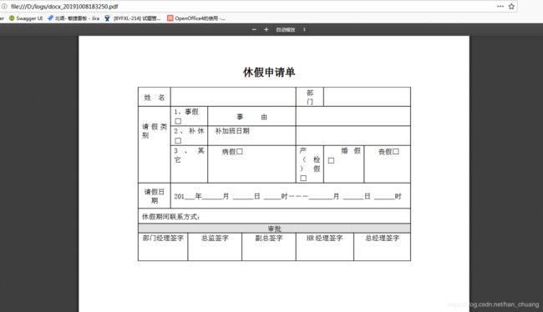The width and height of the screenshot is (543, 312).
Task: Click the 总监签字 cell
Action: coord(215,247)
